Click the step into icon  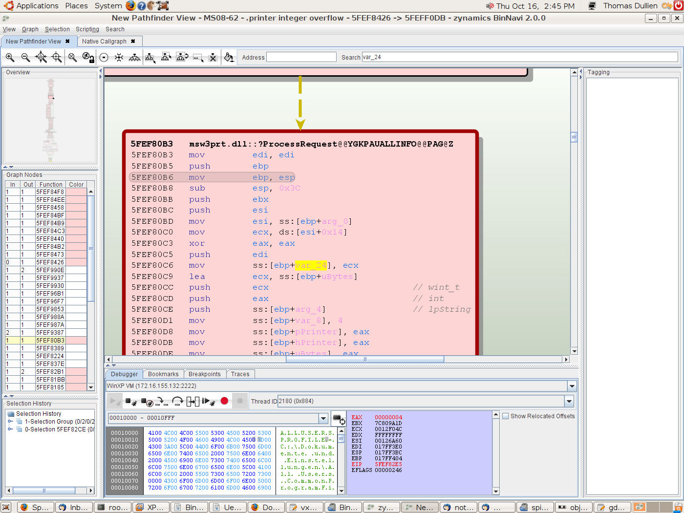coord(163,402)
